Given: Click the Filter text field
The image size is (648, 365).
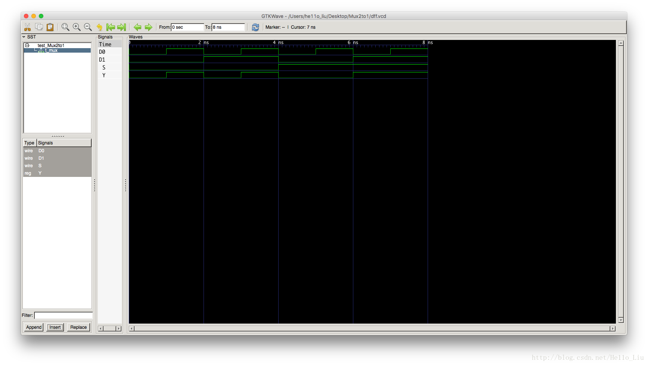Looking at the screenshot, I should pos(63,315).
